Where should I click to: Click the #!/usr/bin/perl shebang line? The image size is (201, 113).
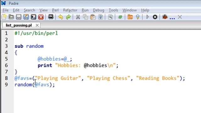[36, 33]
